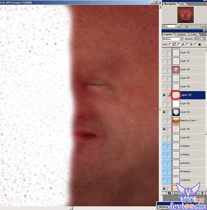Switch to the Info tab
The width and height of the screenshot is (207, 210).
[182, 4]
